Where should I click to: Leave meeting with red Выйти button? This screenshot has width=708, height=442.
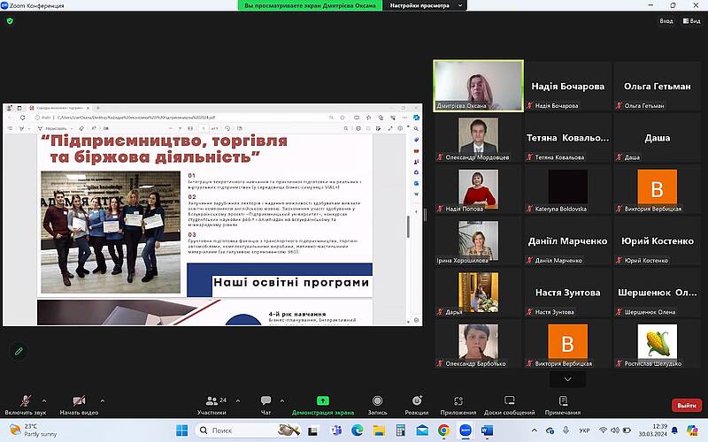pos(685,405)
